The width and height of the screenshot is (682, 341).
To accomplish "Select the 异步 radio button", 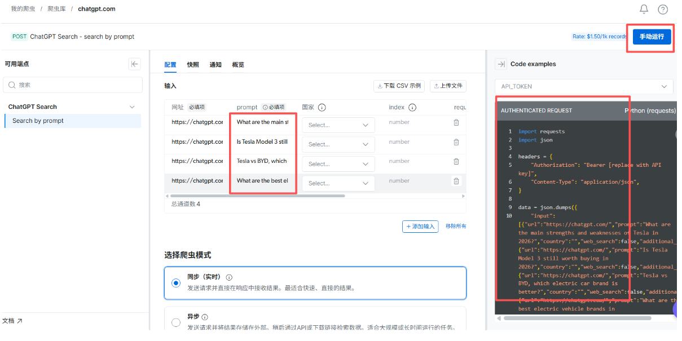I will point(176,322).
